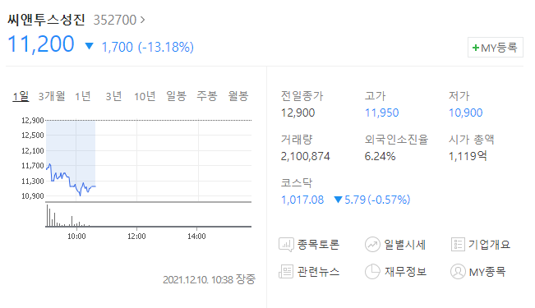The height and width of the screenshot is (308, 535).
Task: Click the down arrow beside 1,700
Action: [89, 46]
